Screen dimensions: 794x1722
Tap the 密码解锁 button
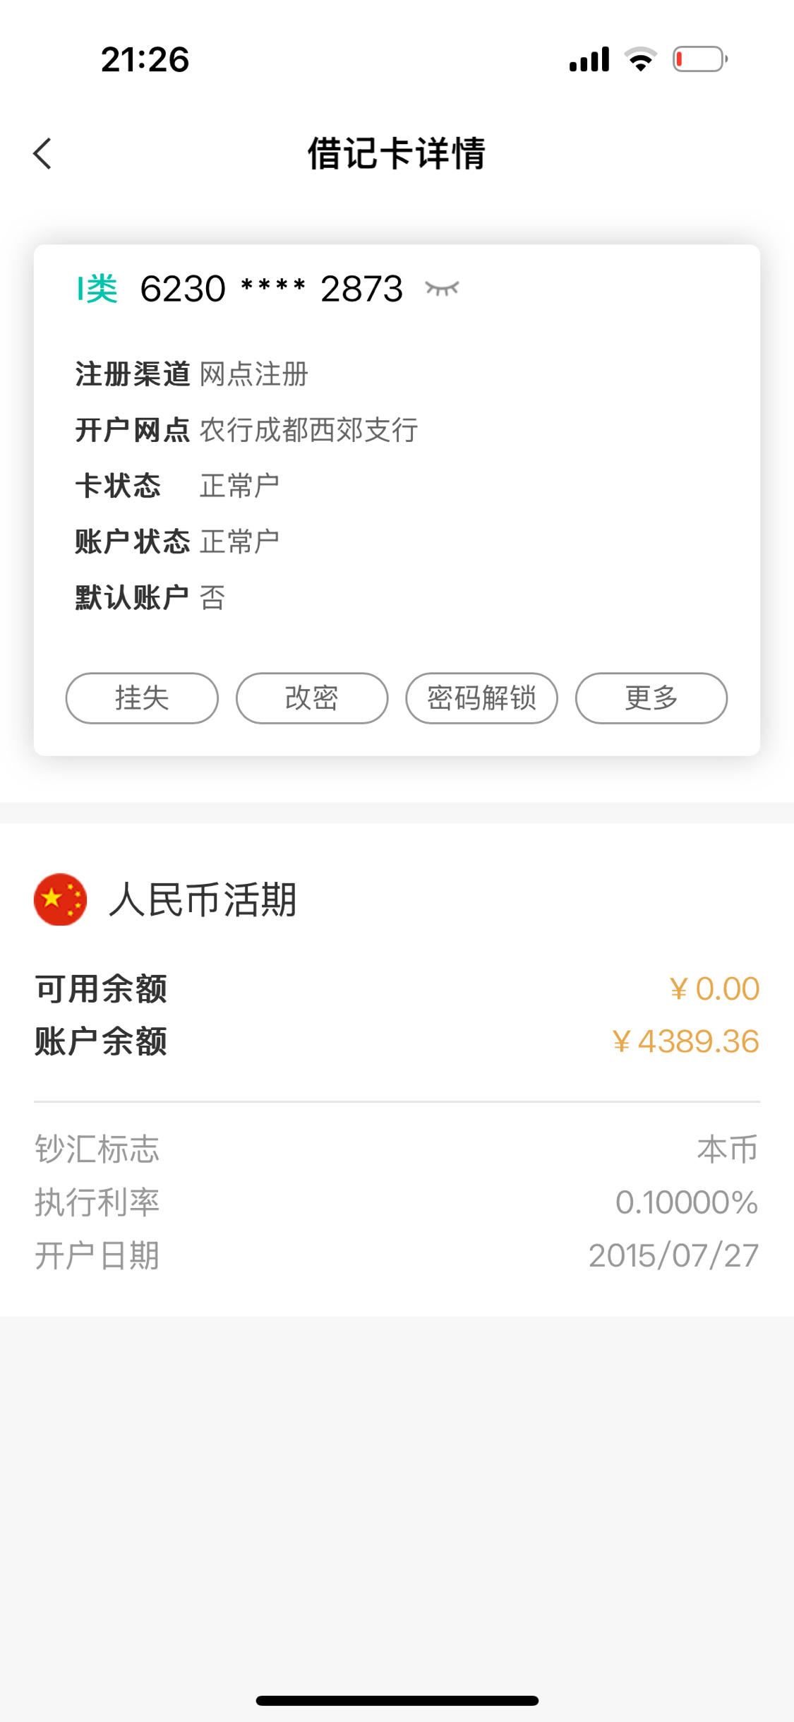(481, 698)
